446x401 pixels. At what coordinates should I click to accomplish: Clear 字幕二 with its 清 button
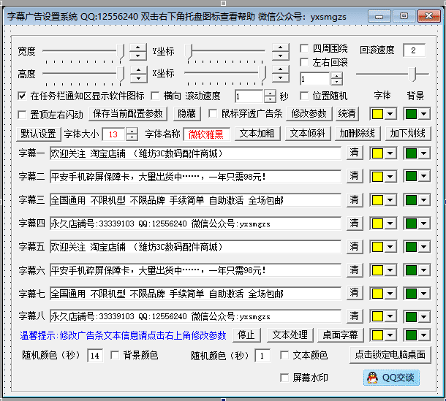pos(355,176)
